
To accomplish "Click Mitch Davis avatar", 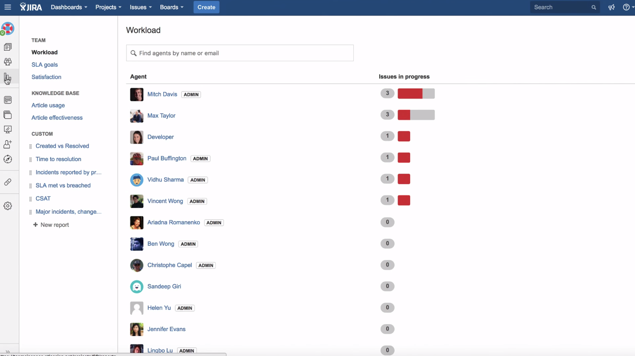I will [137, 94].
